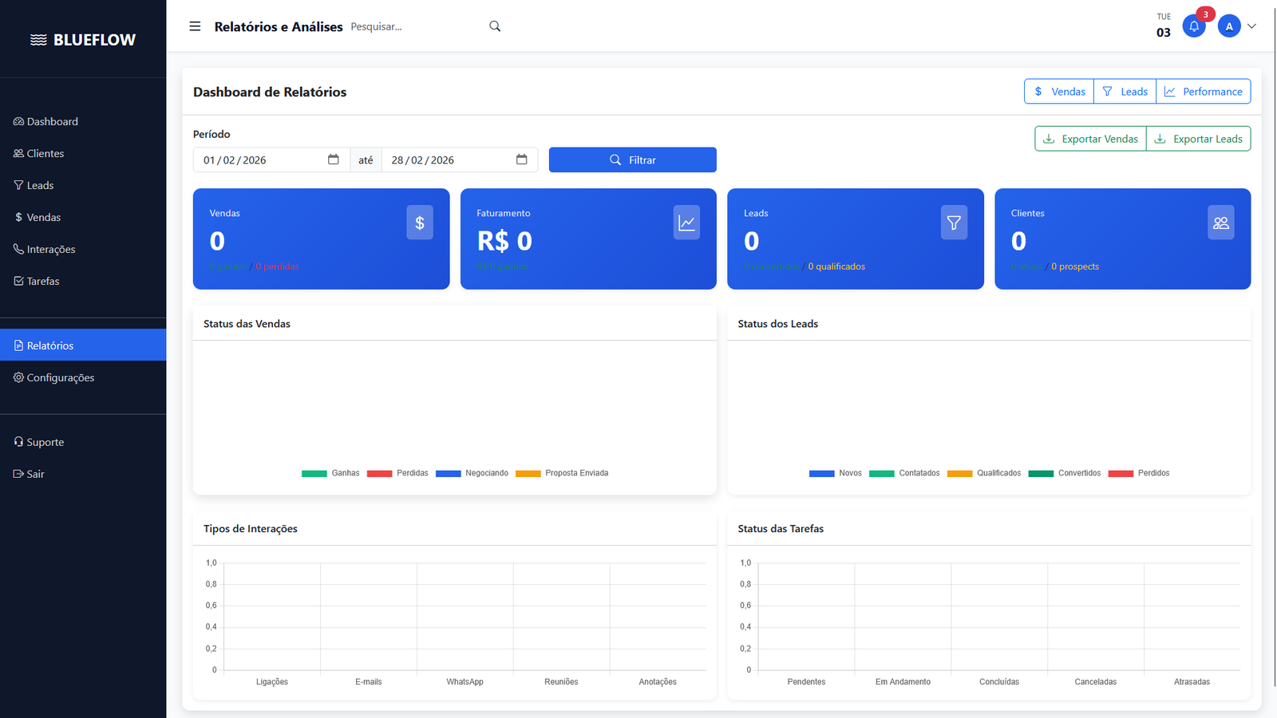This screenshot has height=718, width=1277.
Task: Switch to the Leads view tab
Action: click(x=1125, y=91)
